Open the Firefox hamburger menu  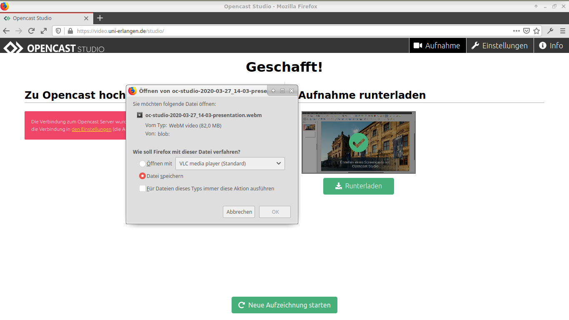[563, 31]
